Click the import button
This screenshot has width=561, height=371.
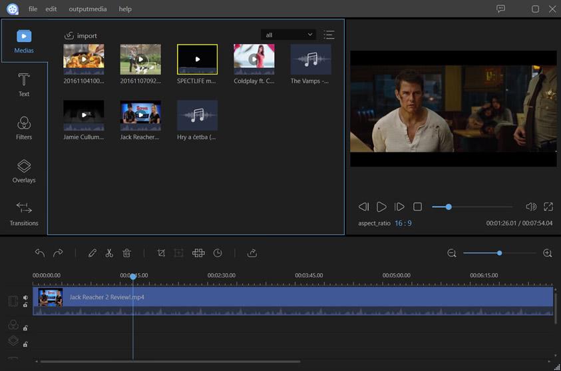81,35
